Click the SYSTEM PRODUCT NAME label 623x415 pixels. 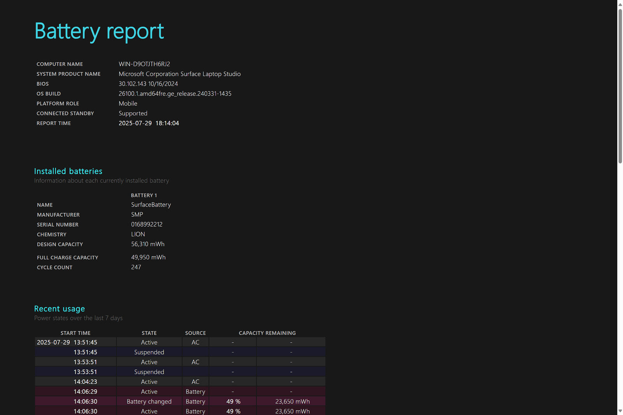(69, 74)
